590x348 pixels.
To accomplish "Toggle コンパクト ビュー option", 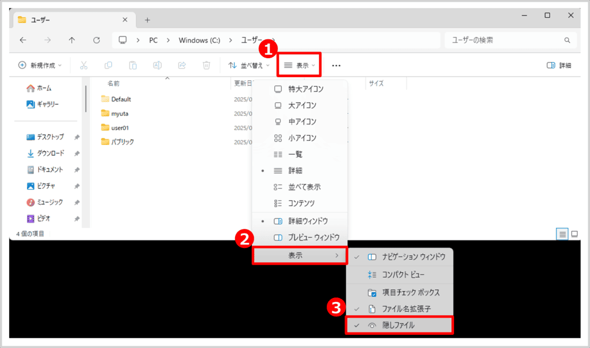I will pyautogui.click(x=400, y=275).
